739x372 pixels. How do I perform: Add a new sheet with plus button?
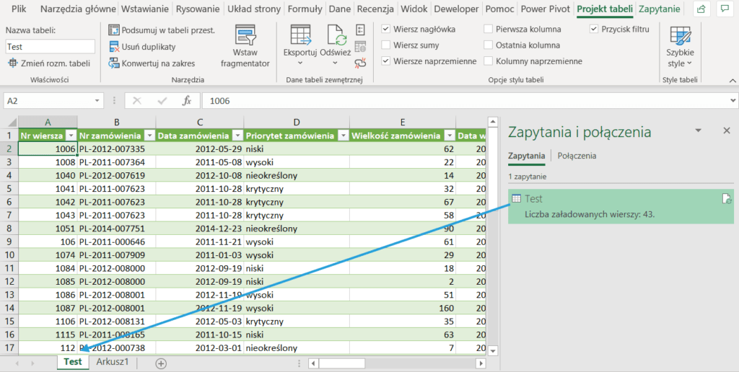(x=161, y=363)
